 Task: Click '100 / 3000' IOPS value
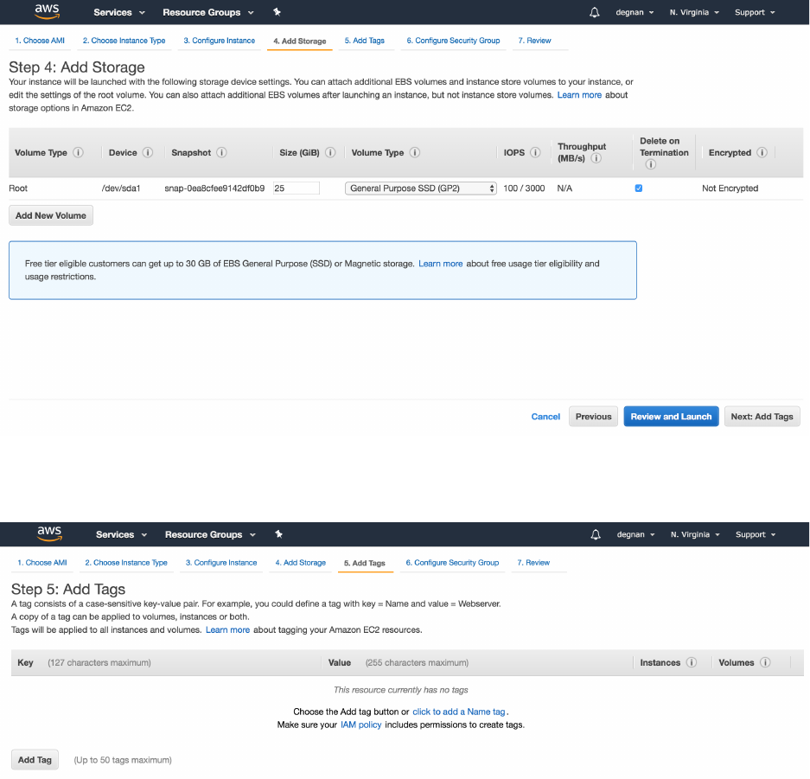click(x=524, y=188)
